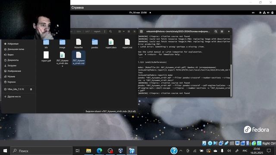Click 'Right Ctrl' host key indicator

click(269, 143)
